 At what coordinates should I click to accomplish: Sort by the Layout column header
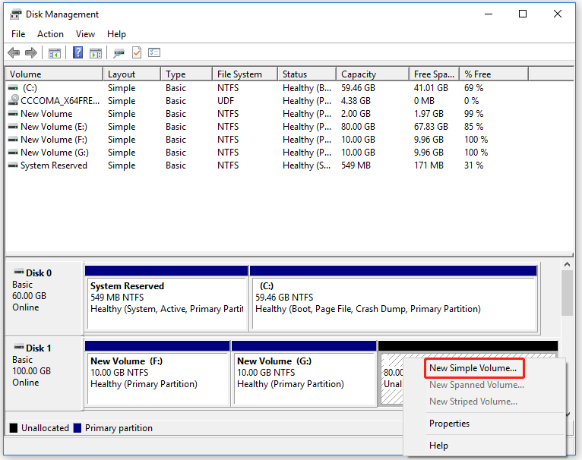tap(131, 74)
